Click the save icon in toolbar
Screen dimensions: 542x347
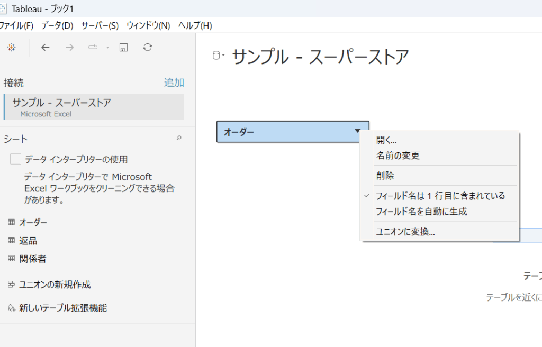(x=123, y=48)
